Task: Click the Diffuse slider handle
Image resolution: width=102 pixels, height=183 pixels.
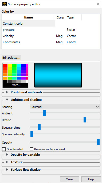Action: pyautogui.click(x=85, y=119)
